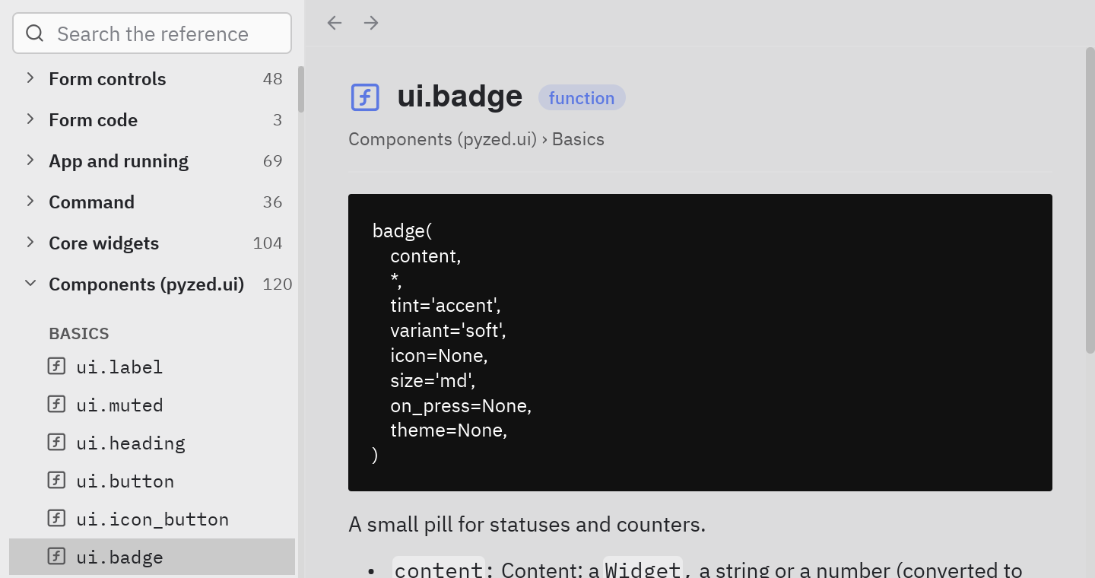Click the back arrow navigation icon

335,23
